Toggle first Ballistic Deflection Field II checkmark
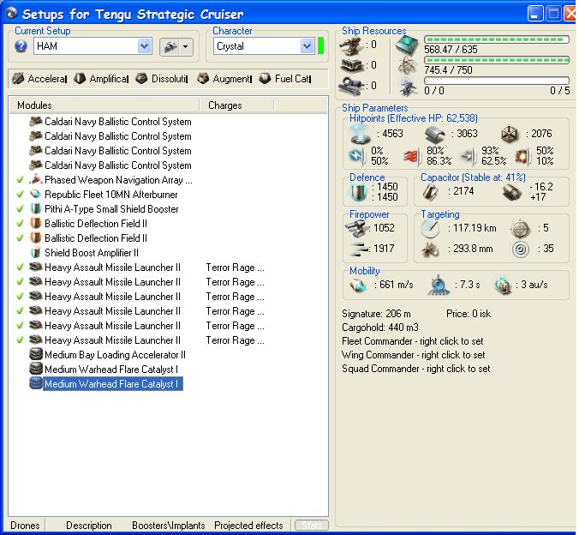Screen dimensions: 585x535 pyautogui.click(x=21, y=224)
